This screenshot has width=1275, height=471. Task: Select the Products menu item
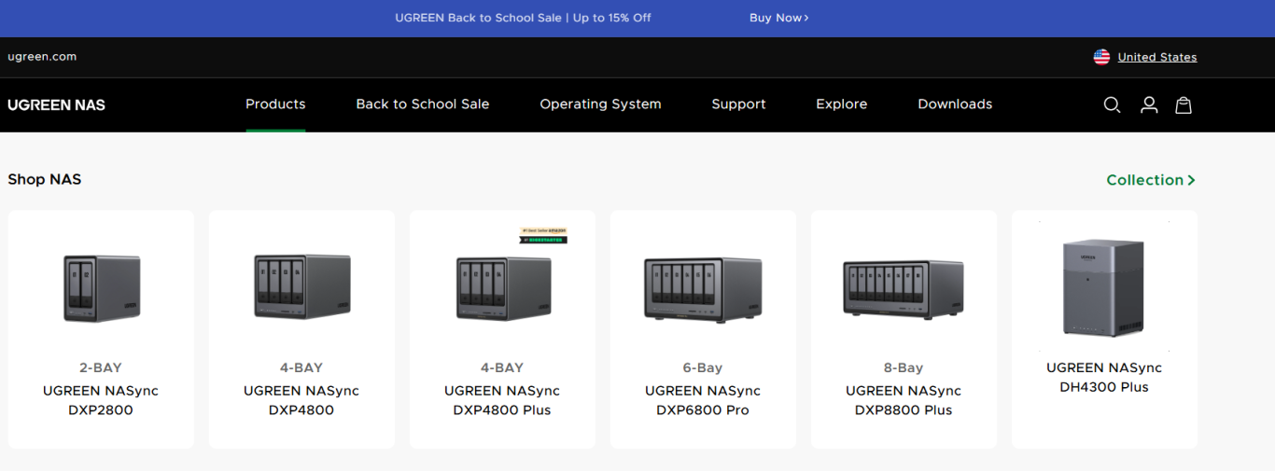click(275, 104)
